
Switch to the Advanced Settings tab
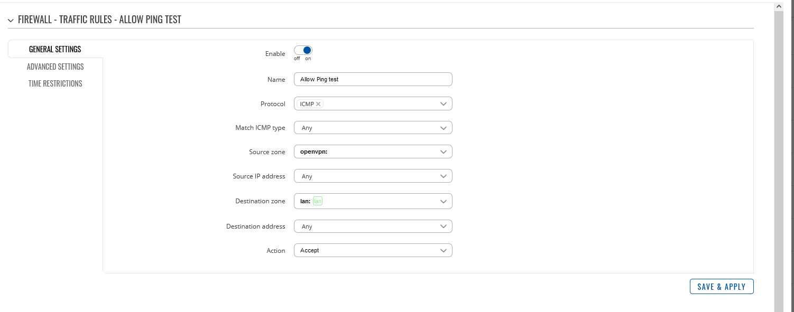coord(56,67)
